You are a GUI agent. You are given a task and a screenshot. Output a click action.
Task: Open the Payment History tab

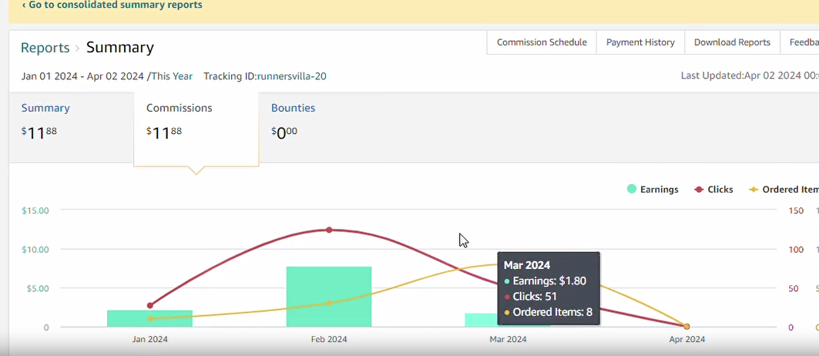640,42
